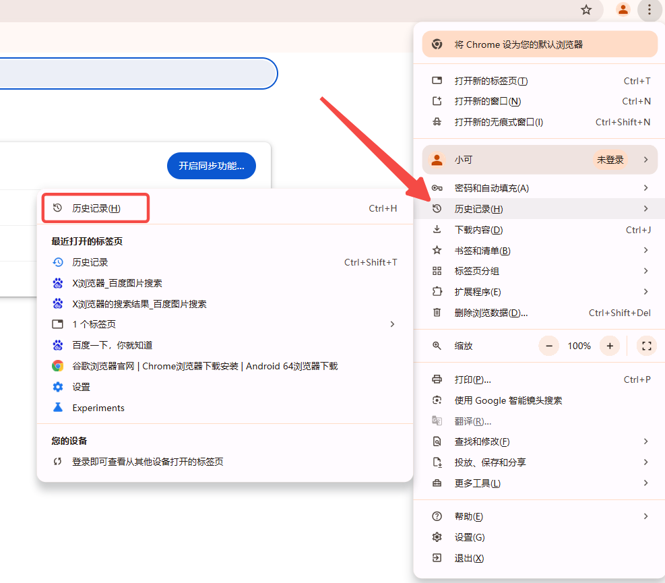Click the sync icon beside 登录即可查看 entry
Viewport: 665px width, 583px height.
(58, 461)
